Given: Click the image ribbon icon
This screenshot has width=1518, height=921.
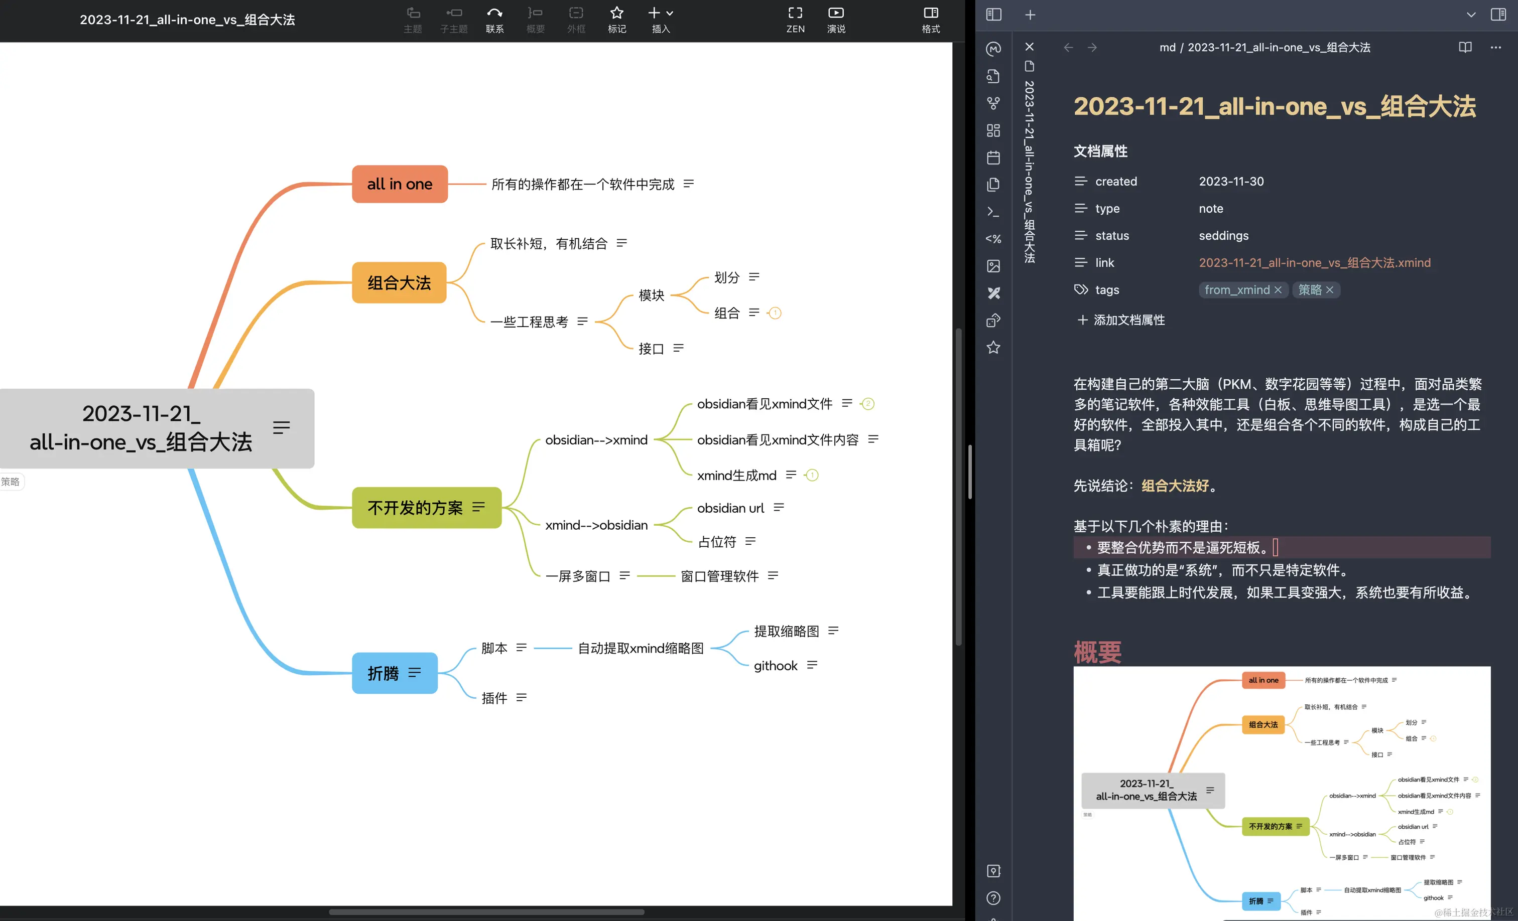Looking at the screenshot, I should click(x=994, y=266).
